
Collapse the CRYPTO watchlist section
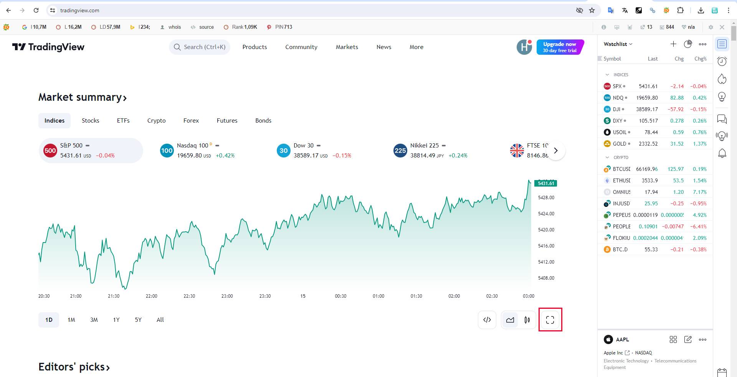point(607,157)
